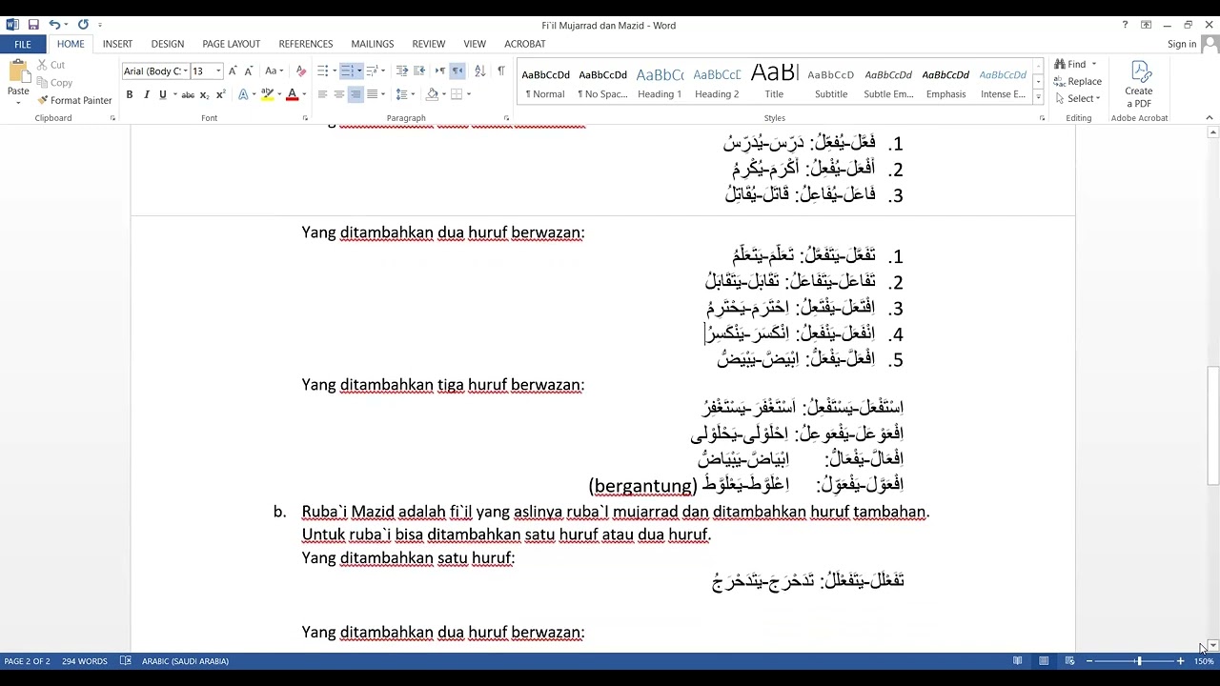Toggle right-to-left text direction
The width and height of the screenshot is (1220, 686).
[x=457, y=71]
